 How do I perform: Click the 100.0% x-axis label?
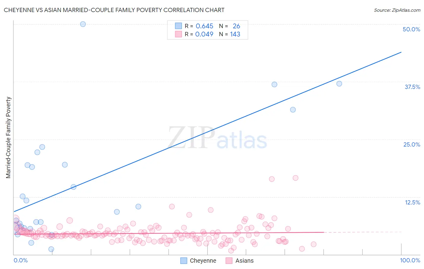click(410, 260)
